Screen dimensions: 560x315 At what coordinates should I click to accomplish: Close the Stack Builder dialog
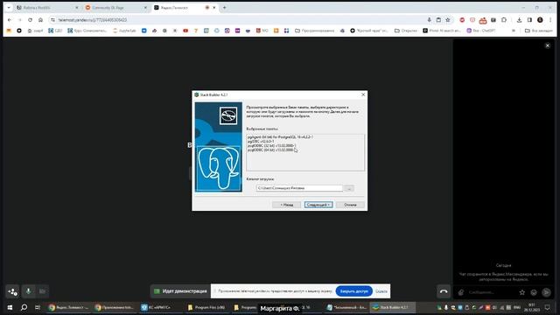click(x=363, y=94)
